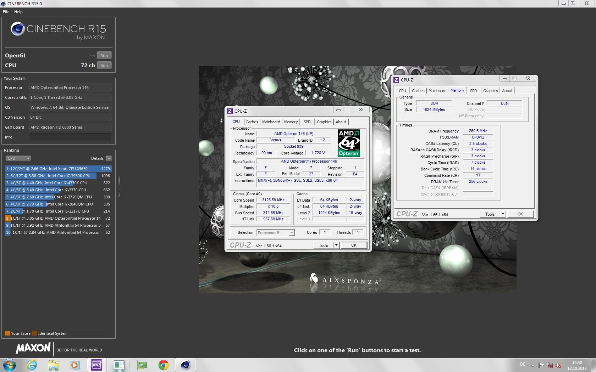Click the AMD 64 Opteron logo

click(x=349, y=143)
